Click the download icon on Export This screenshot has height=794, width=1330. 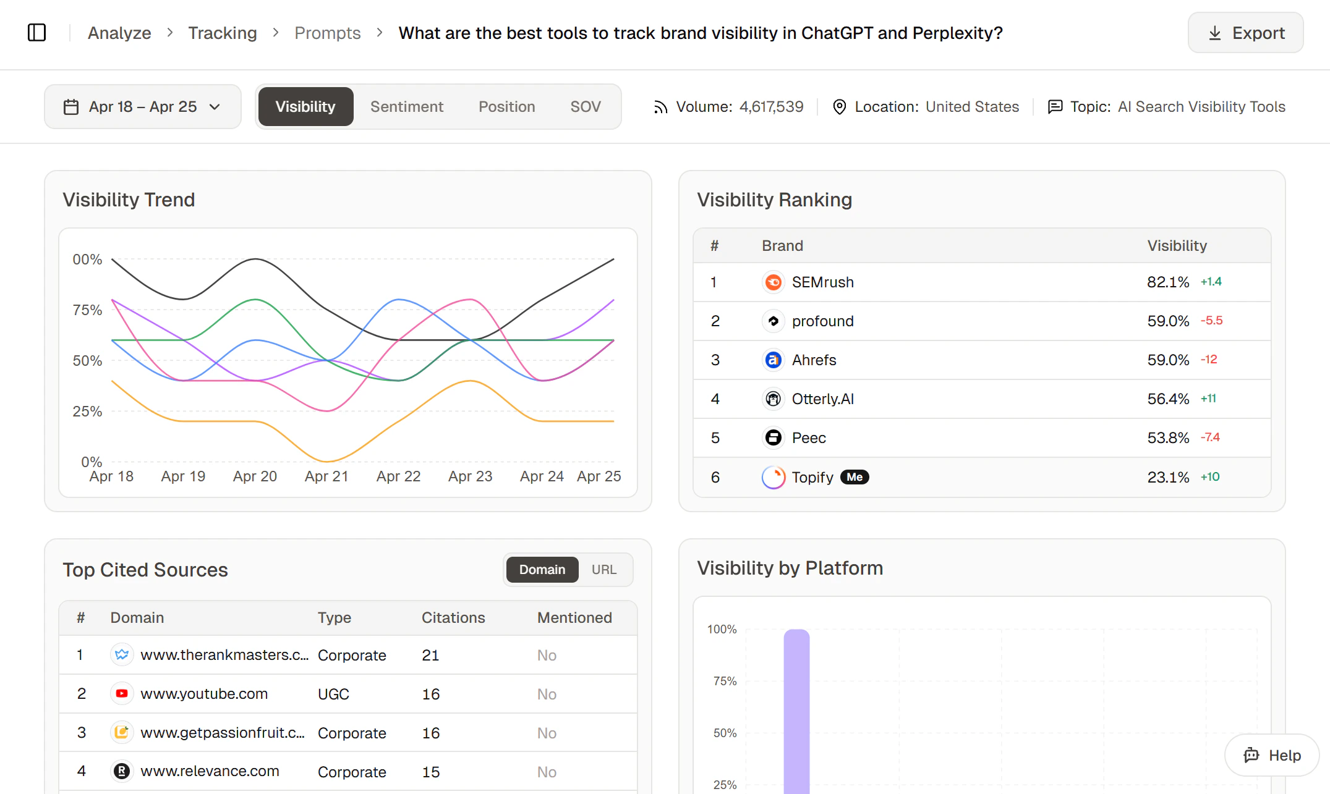(1215, 33)
